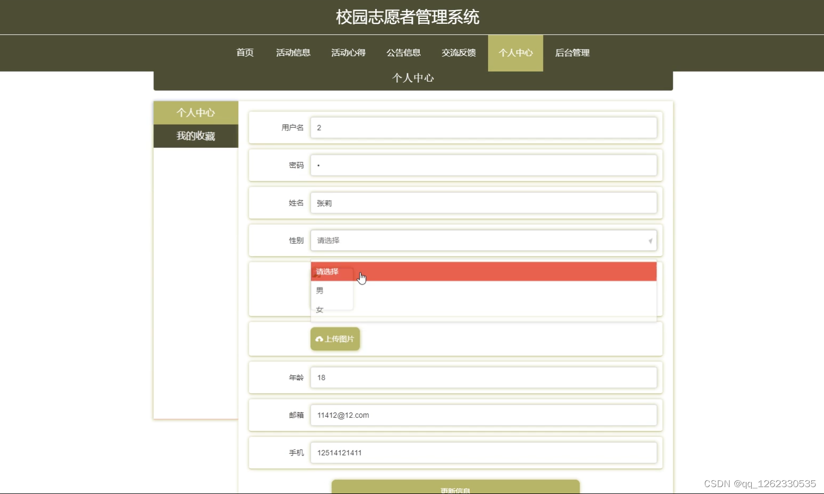Open the 活动心得 nav item
Viewport: 824px width, 494px height.
(x=348, y=52)
